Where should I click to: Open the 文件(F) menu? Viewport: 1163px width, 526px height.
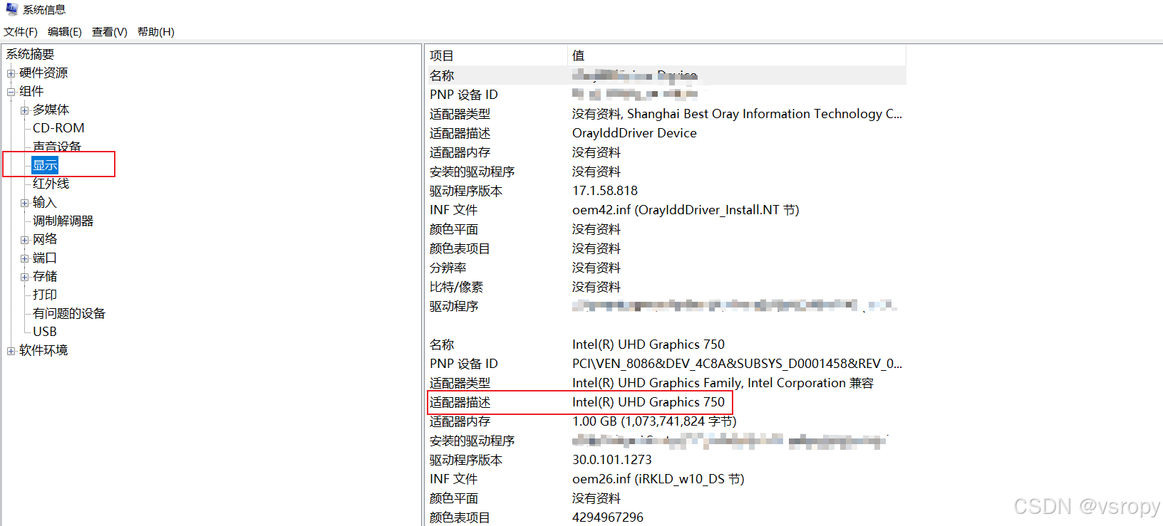20,32
